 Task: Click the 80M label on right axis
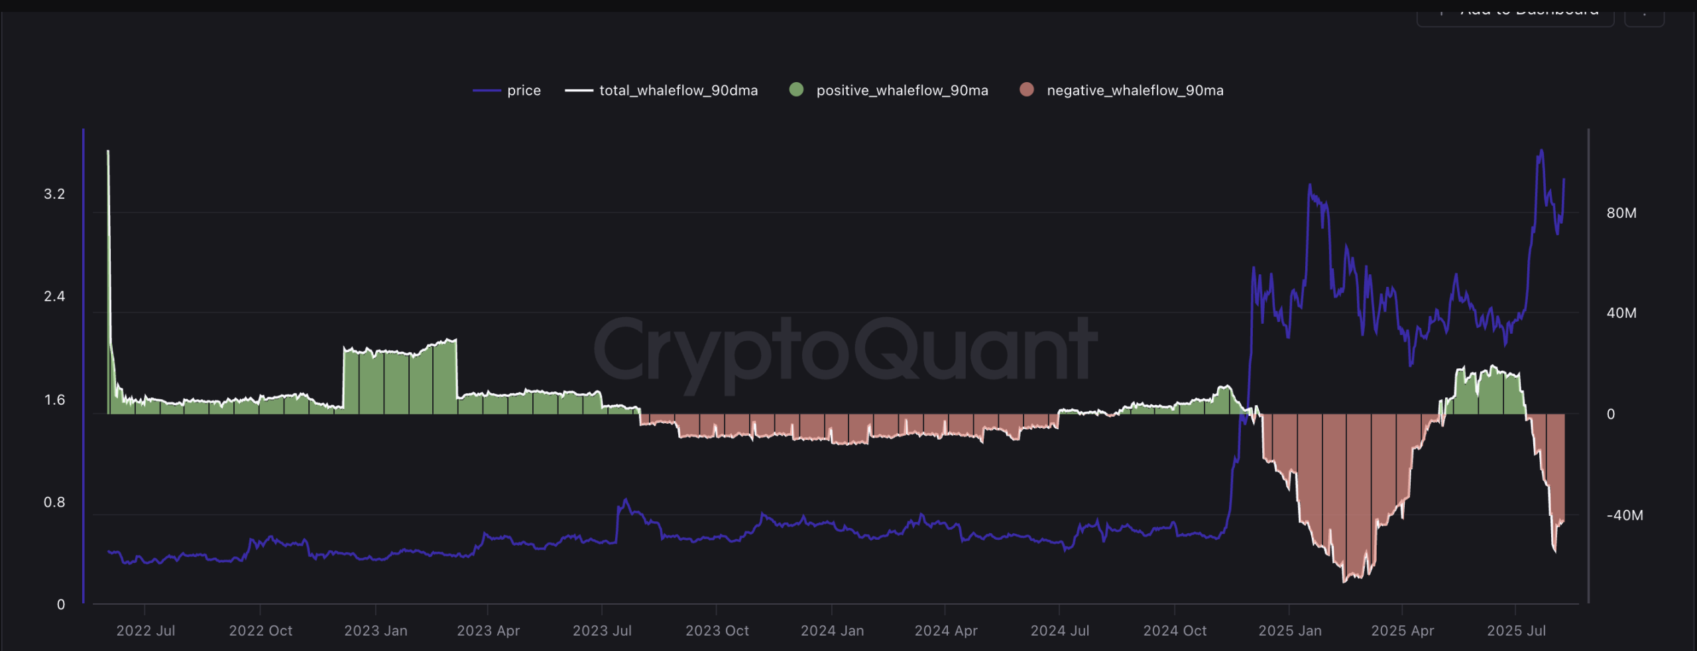click(1621, 213)
